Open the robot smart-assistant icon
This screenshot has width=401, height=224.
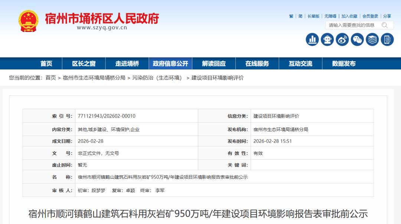(327, 39)
